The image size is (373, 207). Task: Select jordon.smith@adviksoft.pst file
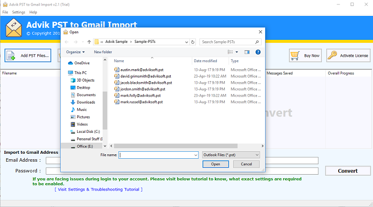coord(140,89)
